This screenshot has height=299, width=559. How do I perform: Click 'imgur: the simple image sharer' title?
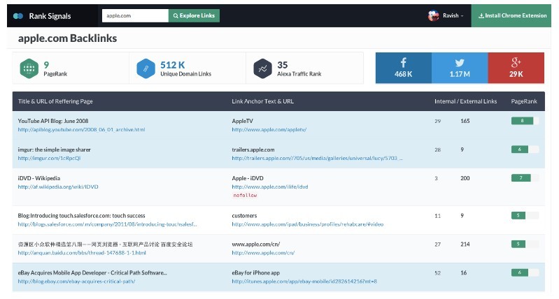tap(54, 149)
